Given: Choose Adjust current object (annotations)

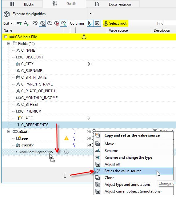Looking at the screenshot, I should point(133,191).
